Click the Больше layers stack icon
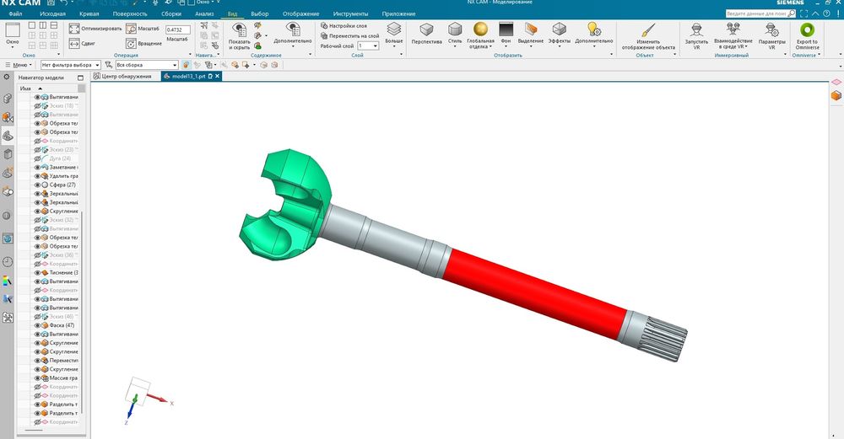The height and width of the screenshot is (439, 844). coord(394,29)
